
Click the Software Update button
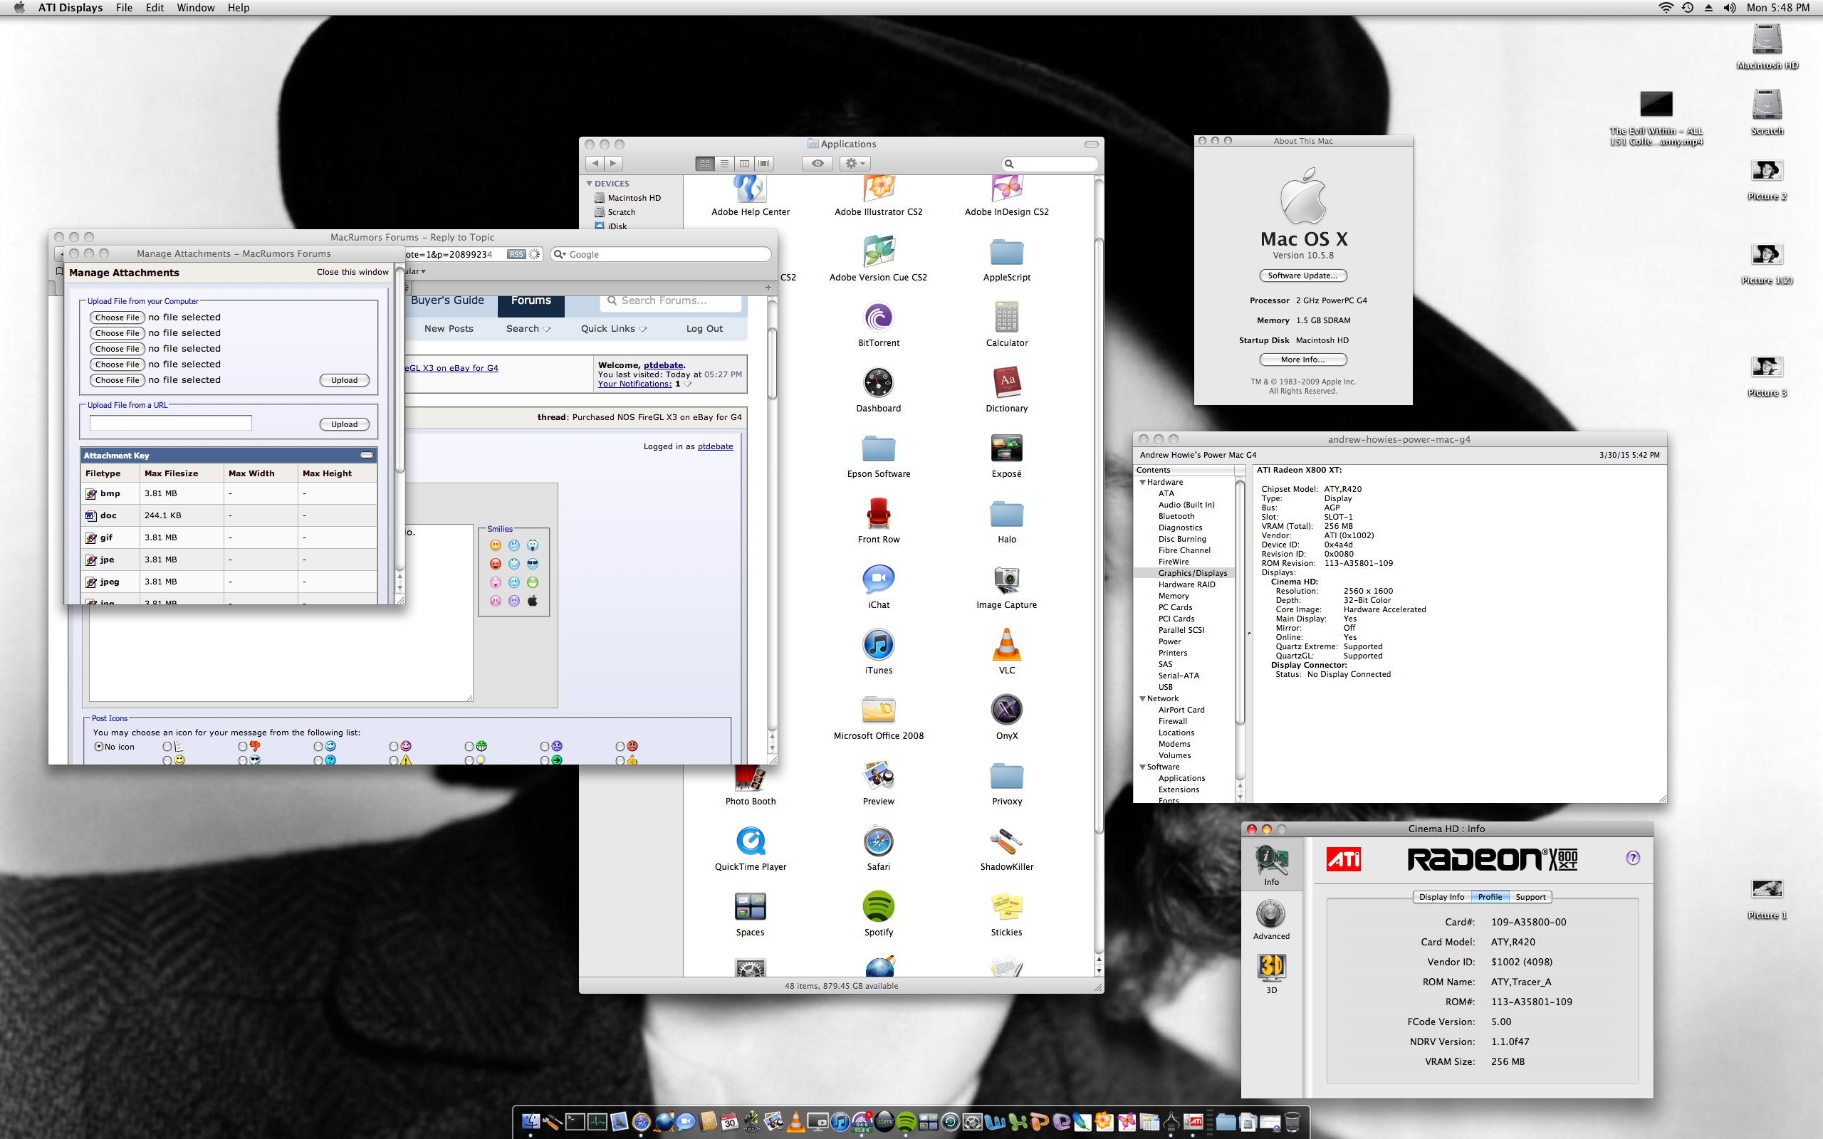[x=1302, y=275]
